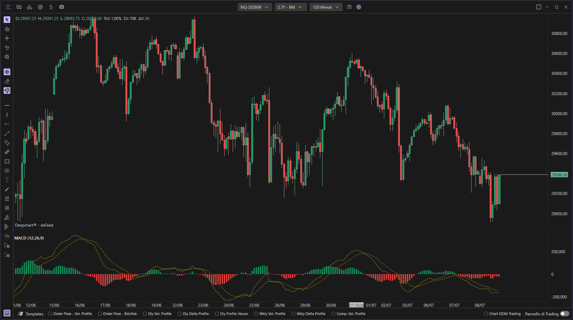Choose the rectangle drawing tool

(x=7, y=161)
